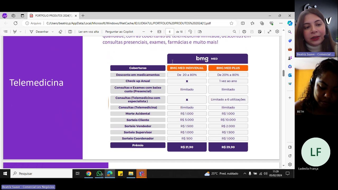Search within the PDF
The image size is (338, 190).
click(234, 32)
